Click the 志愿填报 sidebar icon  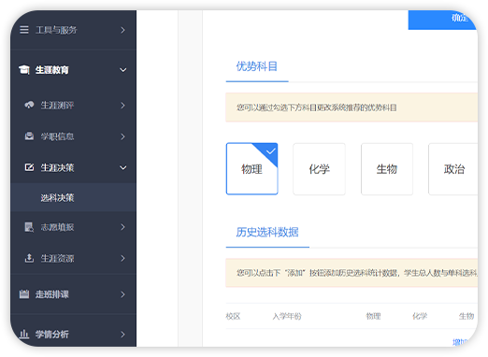[x=29, y=227]
